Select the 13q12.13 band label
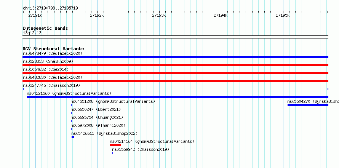339x168 pixels. point(32,33)
